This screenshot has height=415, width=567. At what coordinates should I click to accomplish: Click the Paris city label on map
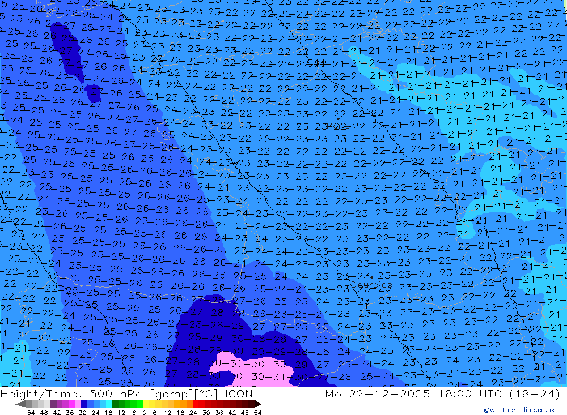[338, 126]
